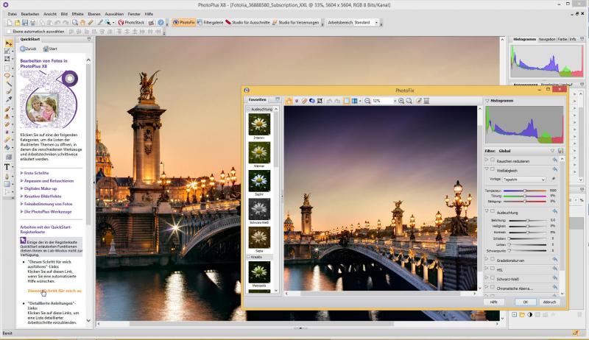Screen dimensions: 589x340
Task: Reset the Weißabgleich filter with arrow icon
Action: (554, 169)
